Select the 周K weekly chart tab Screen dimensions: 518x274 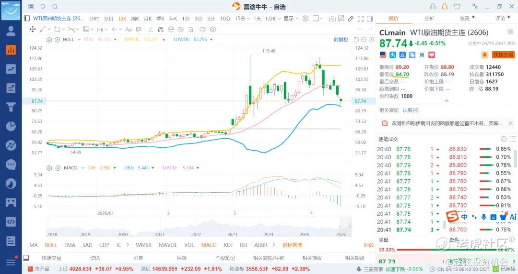(135, 19)
